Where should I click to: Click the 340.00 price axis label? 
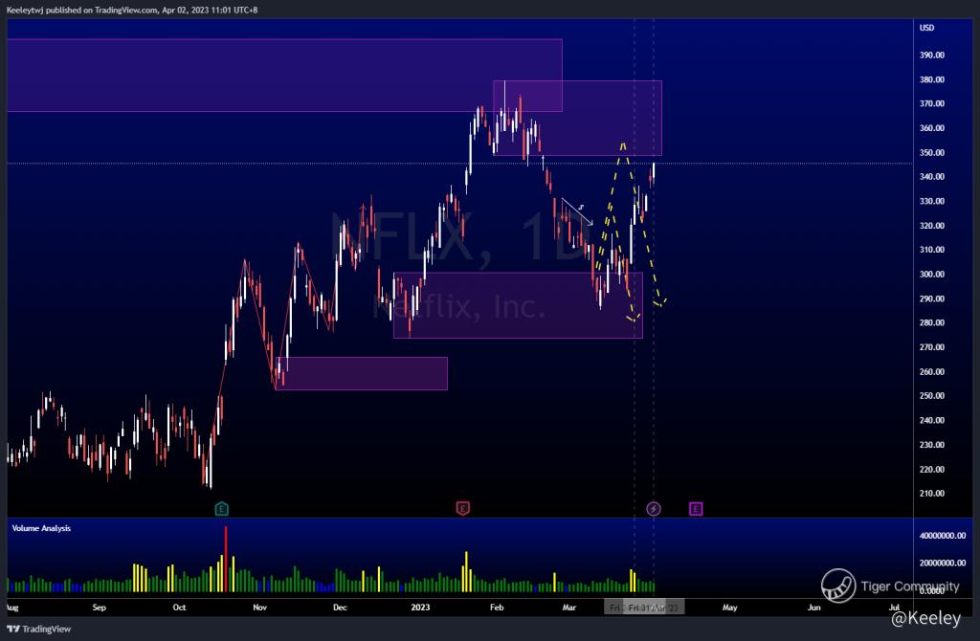(932, 177)
